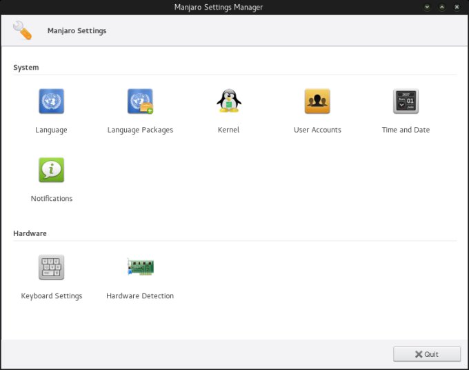Click the 'Hardware' section heading

(30, 233)
